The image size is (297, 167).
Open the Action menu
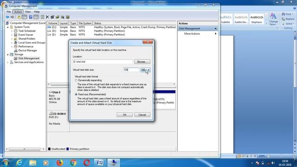(18, 12)
